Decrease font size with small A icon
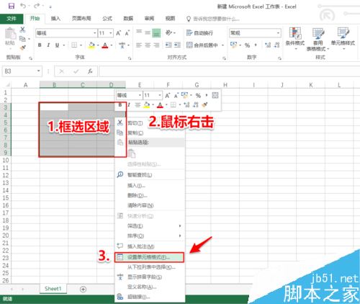 coord(127,33)
